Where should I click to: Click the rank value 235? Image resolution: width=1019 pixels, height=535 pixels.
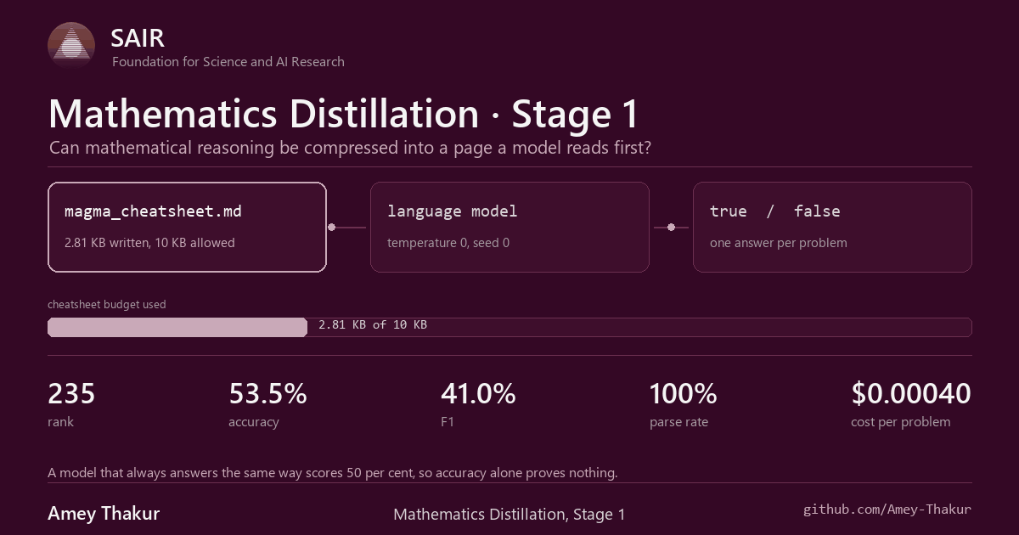point(71,394)
